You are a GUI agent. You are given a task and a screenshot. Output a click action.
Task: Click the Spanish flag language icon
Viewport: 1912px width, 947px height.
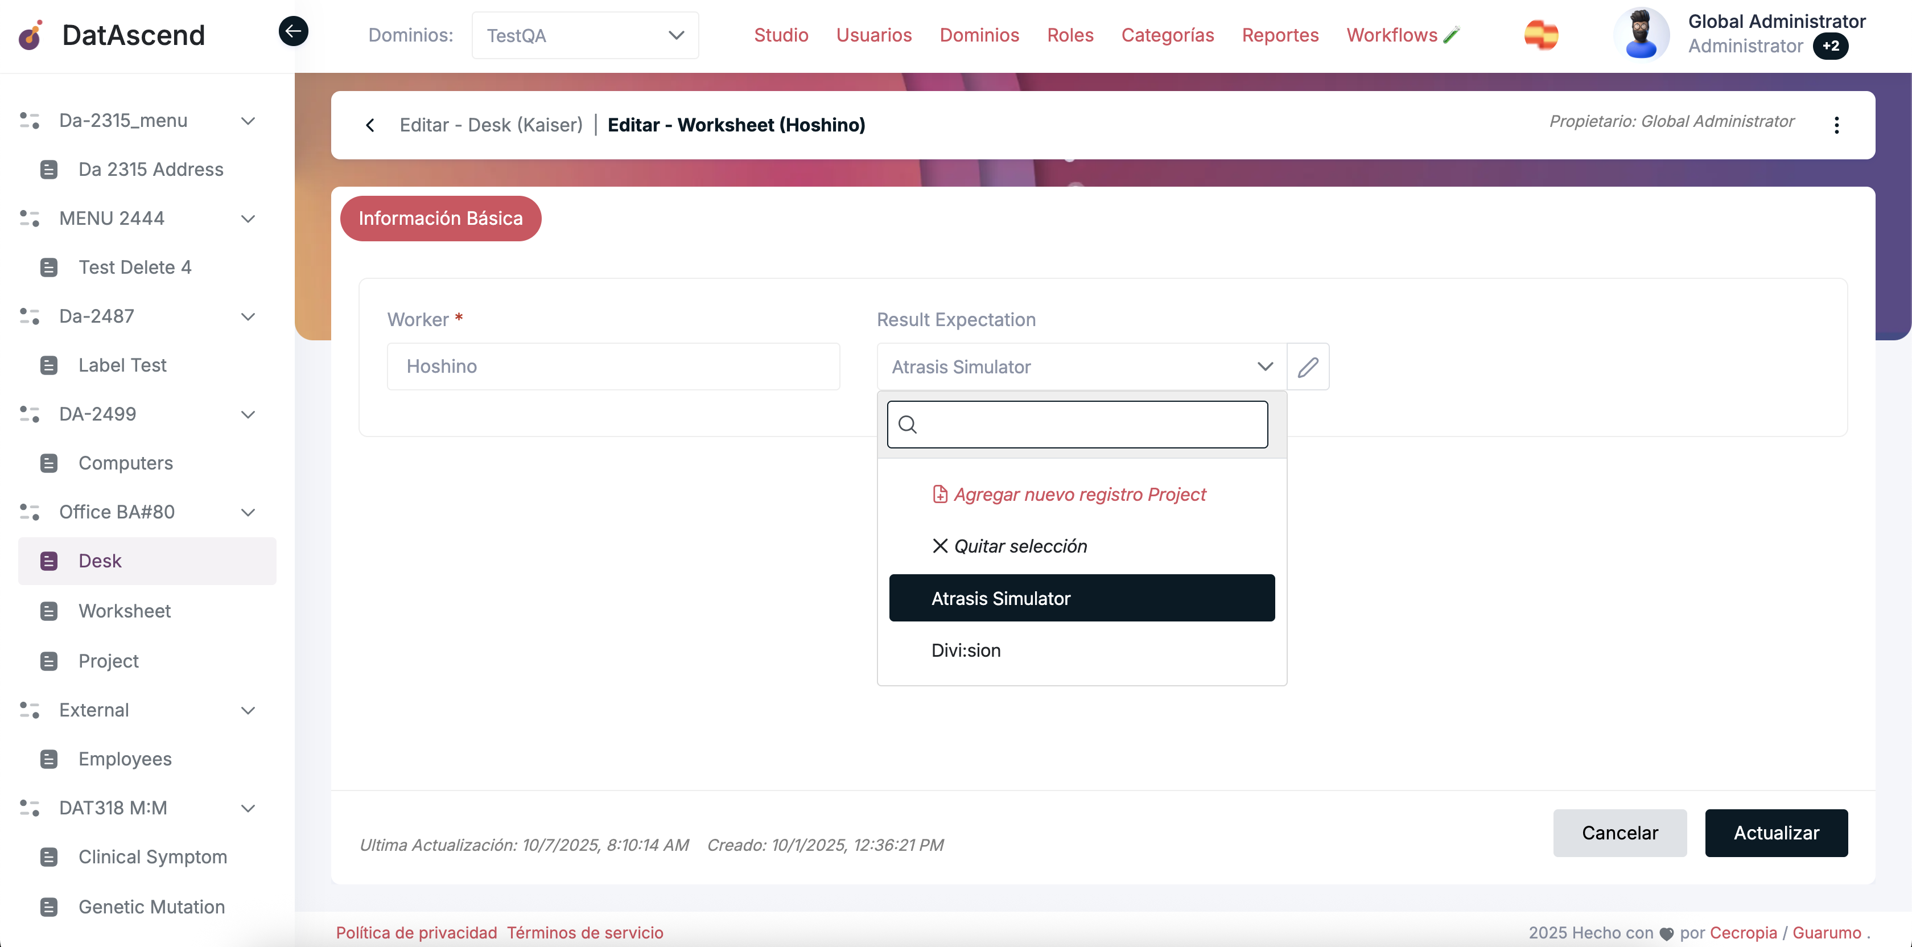(1541, 35)
